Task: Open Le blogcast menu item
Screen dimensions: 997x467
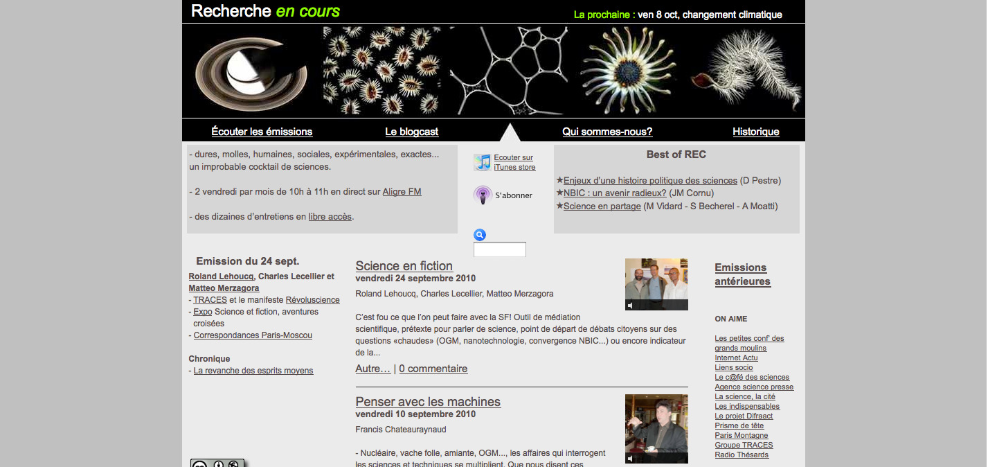Action: [x=412, y=132]
